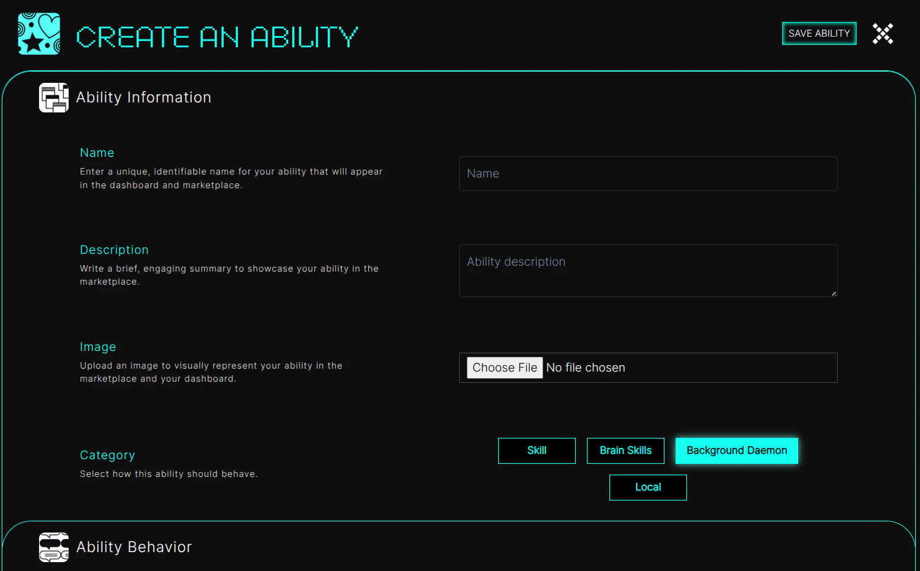Click Choose File to upload an image
The image size is (920, 571).
(504, 367)
